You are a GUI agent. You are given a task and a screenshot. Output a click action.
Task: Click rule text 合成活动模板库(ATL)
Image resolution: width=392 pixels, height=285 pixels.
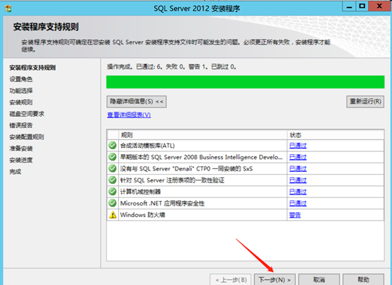coord(147,146)
